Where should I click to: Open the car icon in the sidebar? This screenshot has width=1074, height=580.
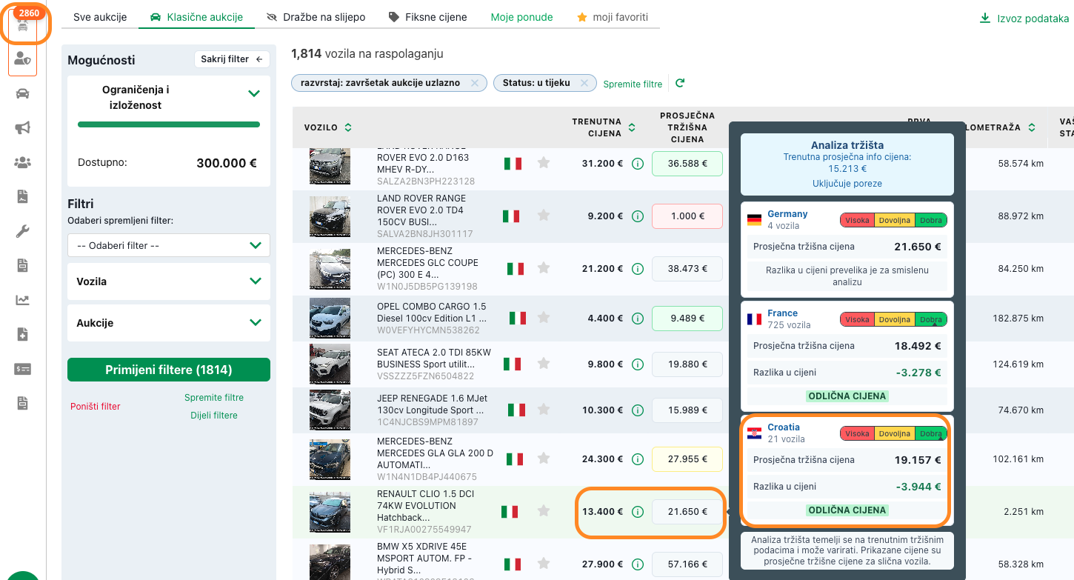coord(22,93)
